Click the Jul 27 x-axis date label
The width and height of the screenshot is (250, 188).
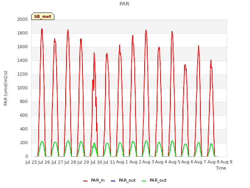[57, 162]
